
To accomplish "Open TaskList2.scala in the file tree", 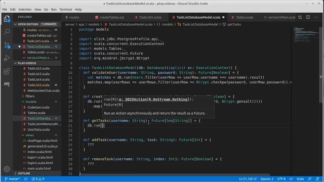I will click(x=38, y=68).
